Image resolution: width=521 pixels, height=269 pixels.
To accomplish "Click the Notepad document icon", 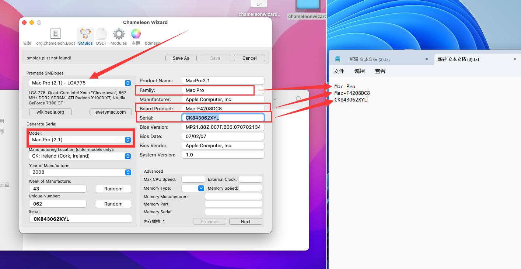I will pyautogui.click(x=338, y=59).
